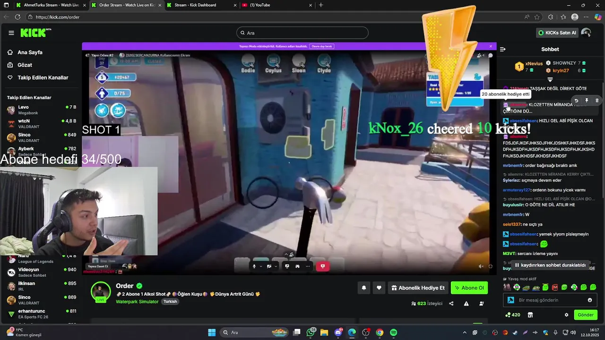The height and width of the screenshot is (340, 605).
Task: Open browser settings and more menu
Action: point(587,17)
